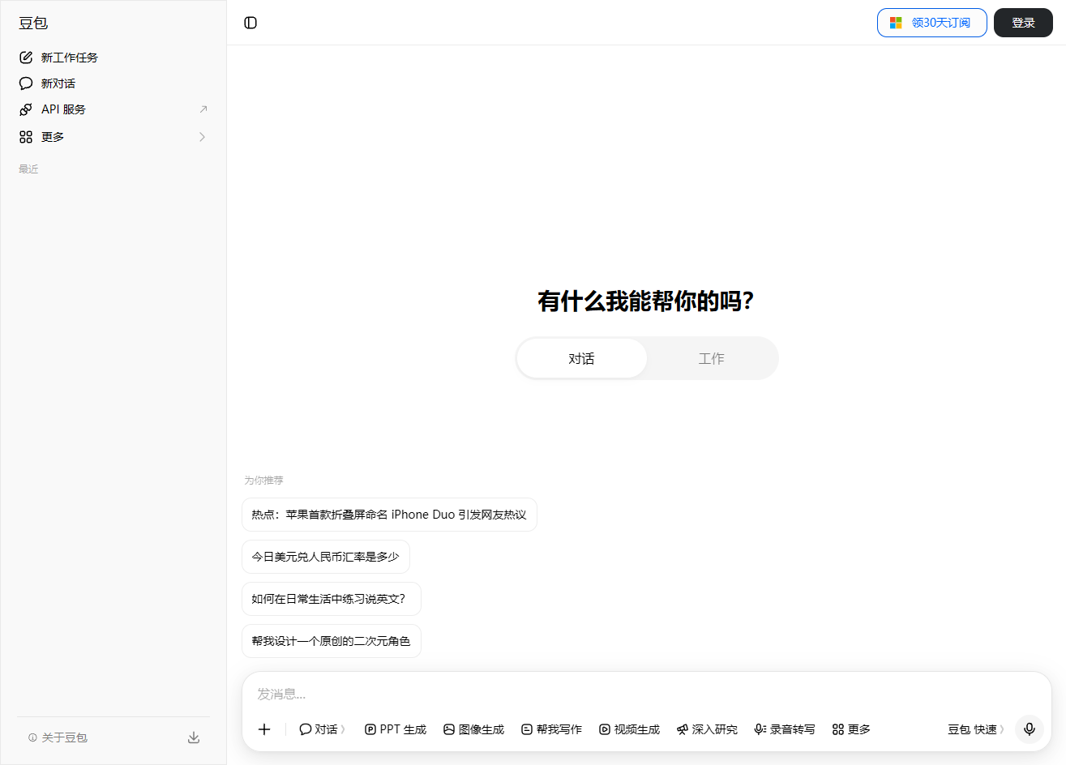The width and height of the screenshot is (1066, 765).
Task: Select 帮我写作 tool
Action: [551, 729]
